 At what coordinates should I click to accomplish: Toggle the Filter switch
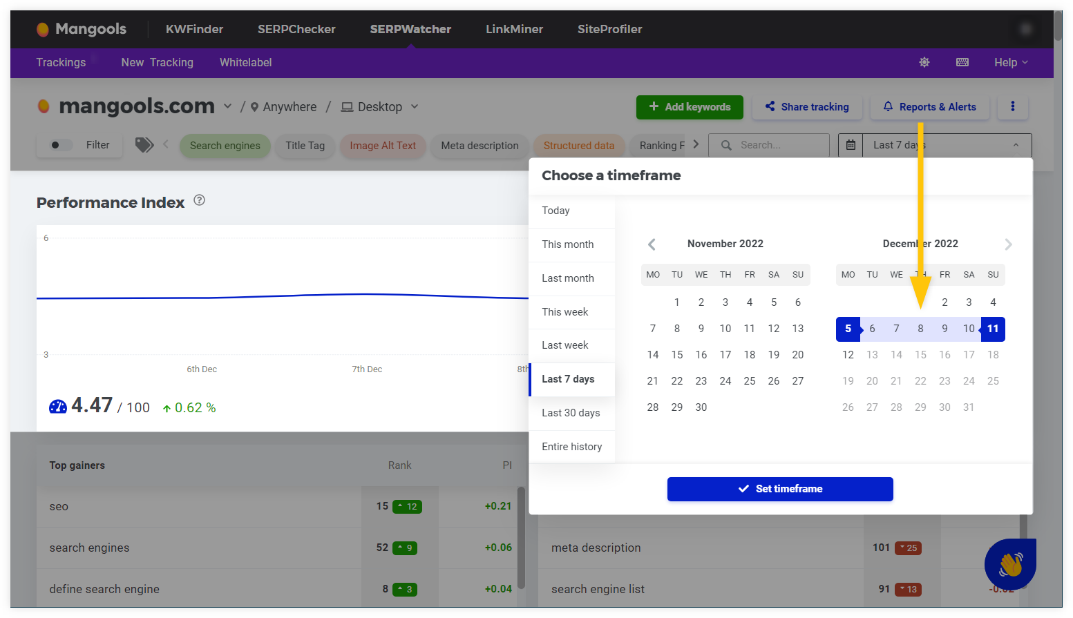pos(61,145)
